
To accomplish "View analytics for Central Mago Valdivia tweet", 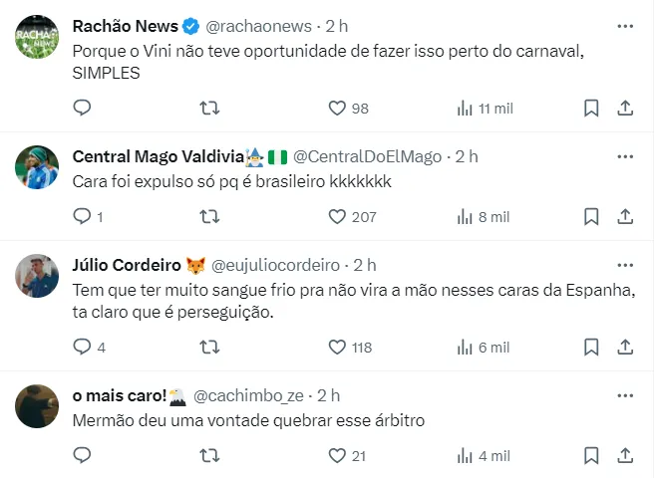I will [465, 216].
